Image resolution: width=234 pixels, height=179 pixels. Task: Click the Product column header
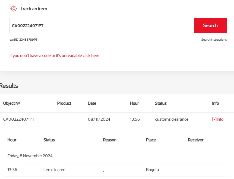click(64, 103)
